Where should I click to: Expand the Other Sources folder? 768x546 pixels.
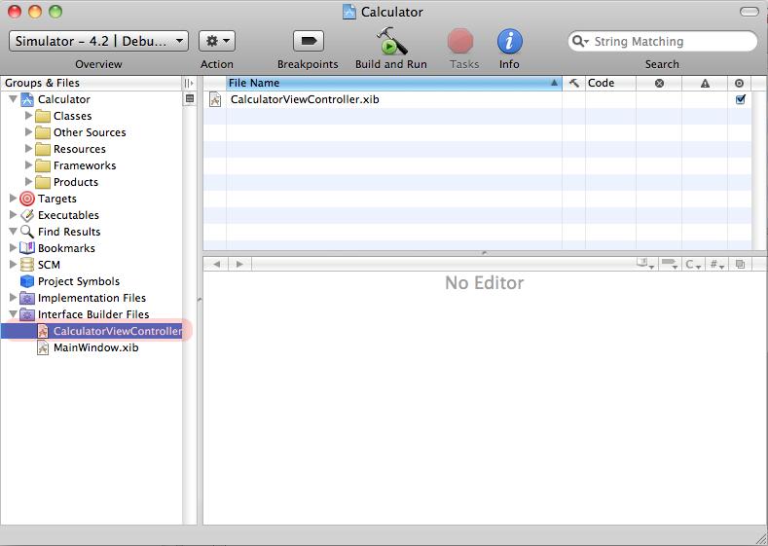pos(28,132)
